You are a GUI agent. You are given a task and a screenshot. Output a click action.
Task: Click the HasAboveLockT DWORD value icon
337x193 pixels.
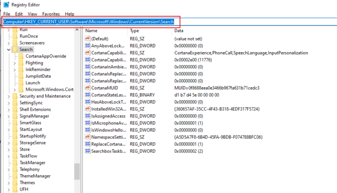click(87, 102)
